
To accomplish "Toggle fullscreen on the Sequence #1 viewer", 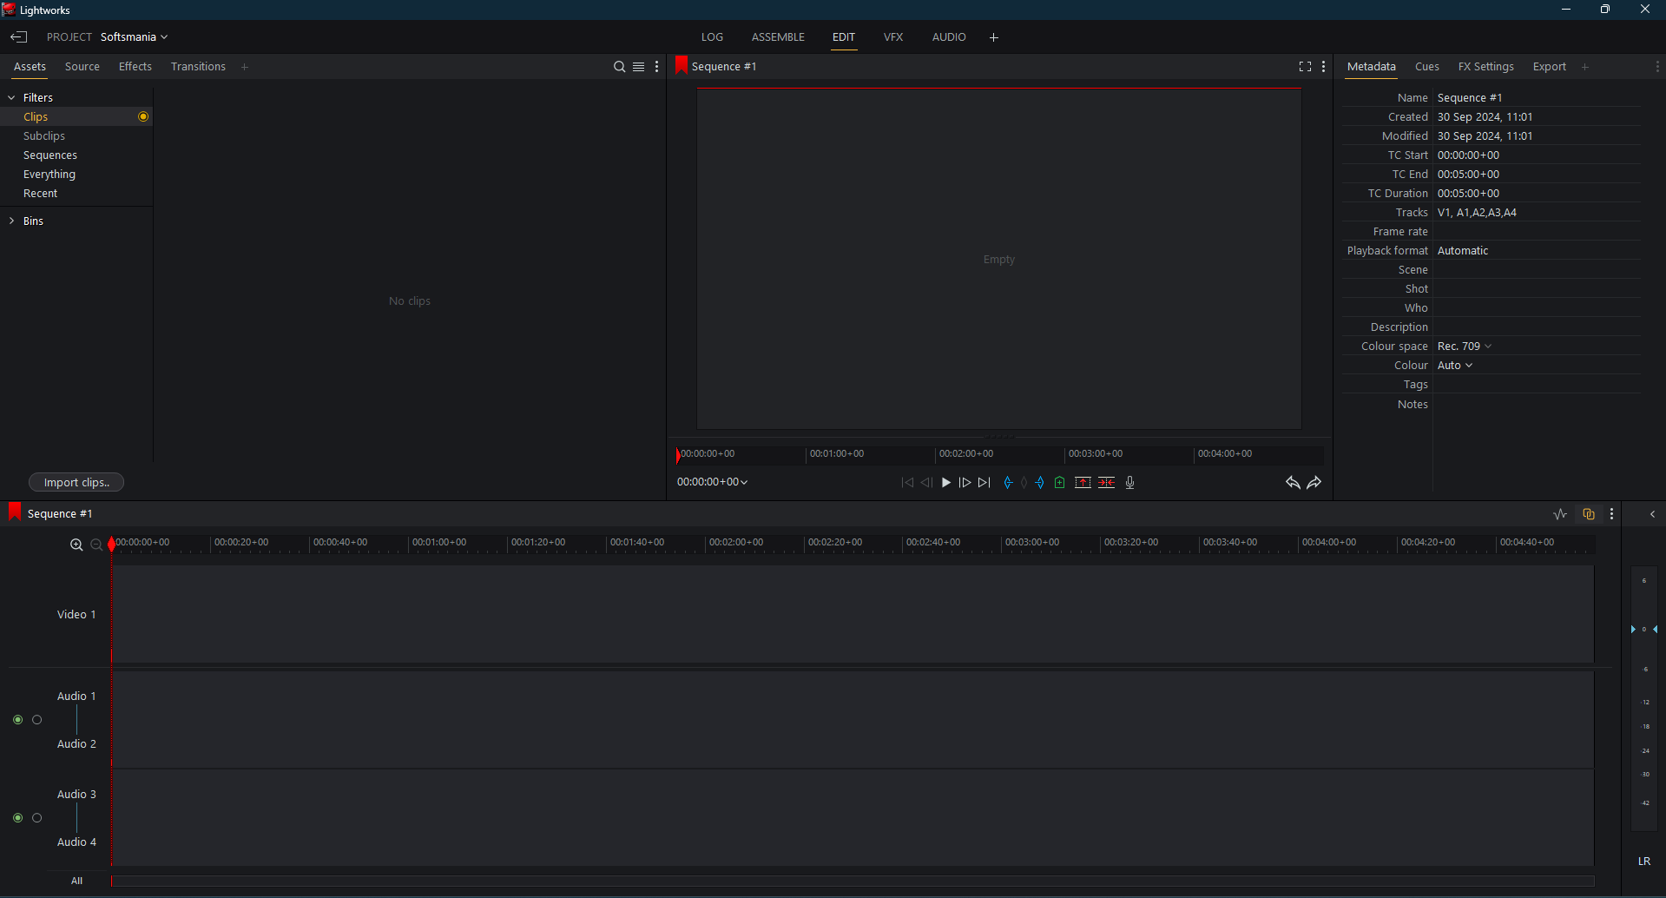I will (x=1305, y=67).
